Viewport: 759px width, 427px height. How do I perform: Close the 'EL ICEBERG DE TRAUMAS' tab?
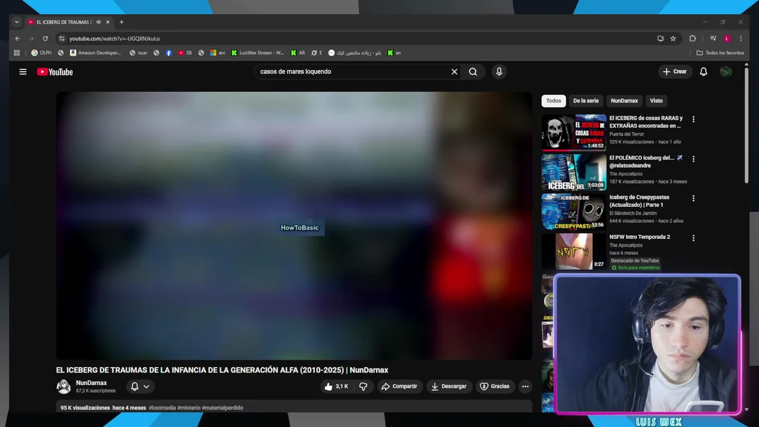tap(108, 22)
